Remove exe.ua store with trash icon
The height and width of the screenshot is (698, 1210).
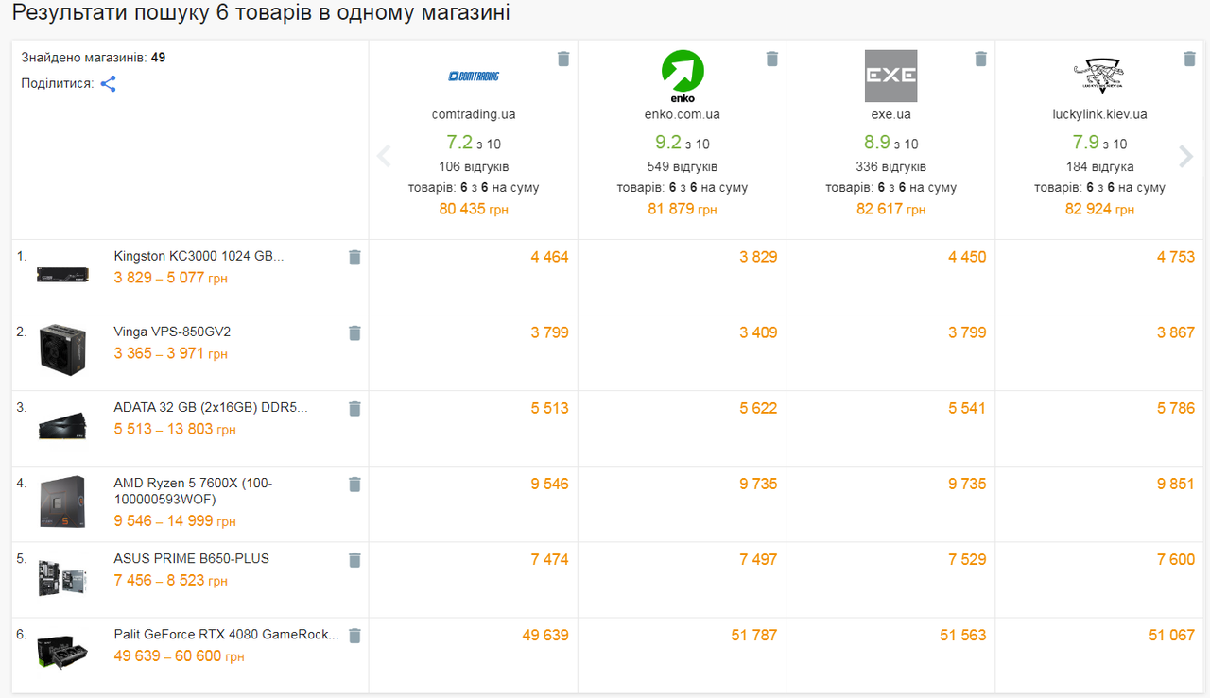[x=981, y=59]
